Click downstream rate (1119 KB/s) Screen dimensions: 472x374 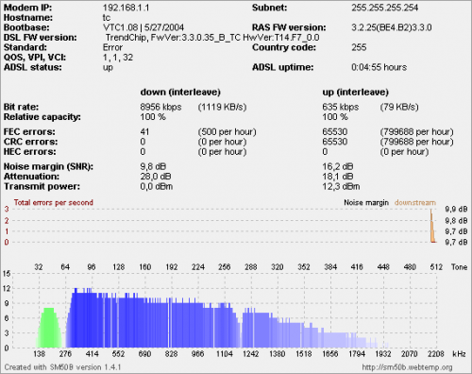point(222,107)
